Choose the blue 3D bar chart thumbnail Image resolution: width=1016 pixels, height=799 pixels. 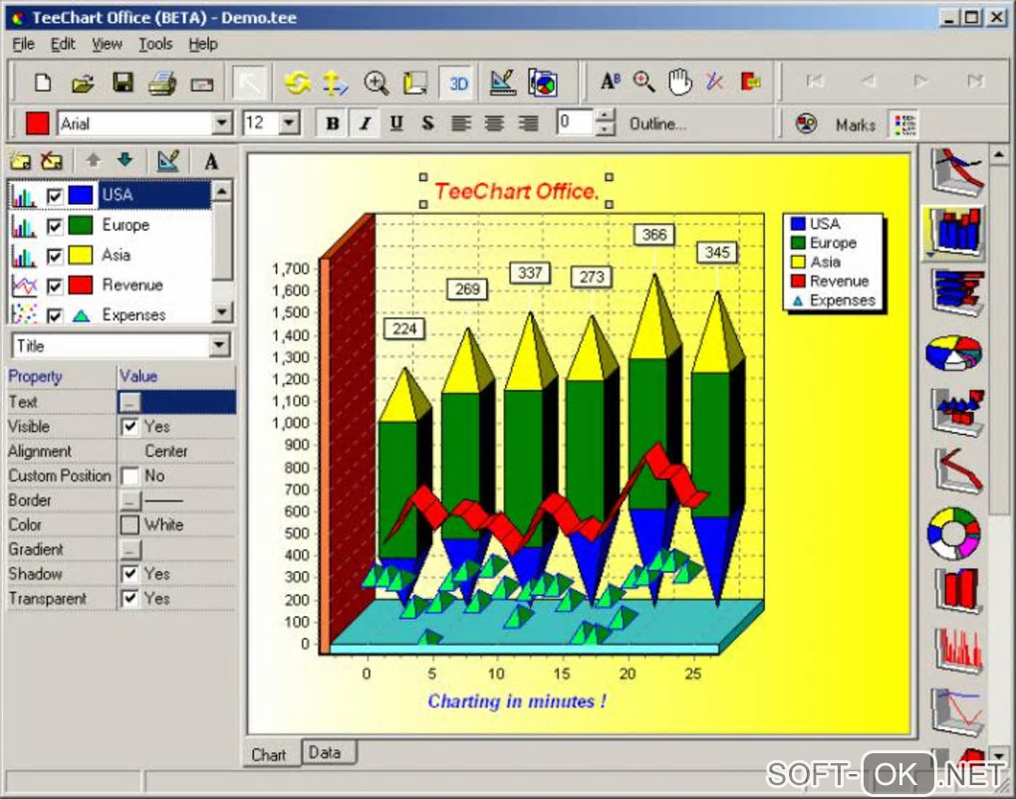(955, 232)
